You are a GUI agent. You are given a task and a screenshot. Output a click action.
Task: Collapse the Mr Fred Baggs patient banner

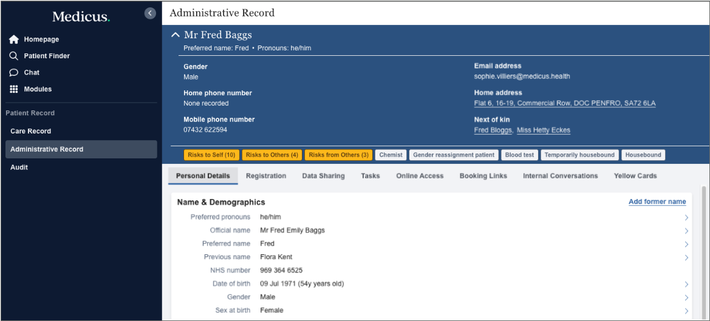point(175,35)
